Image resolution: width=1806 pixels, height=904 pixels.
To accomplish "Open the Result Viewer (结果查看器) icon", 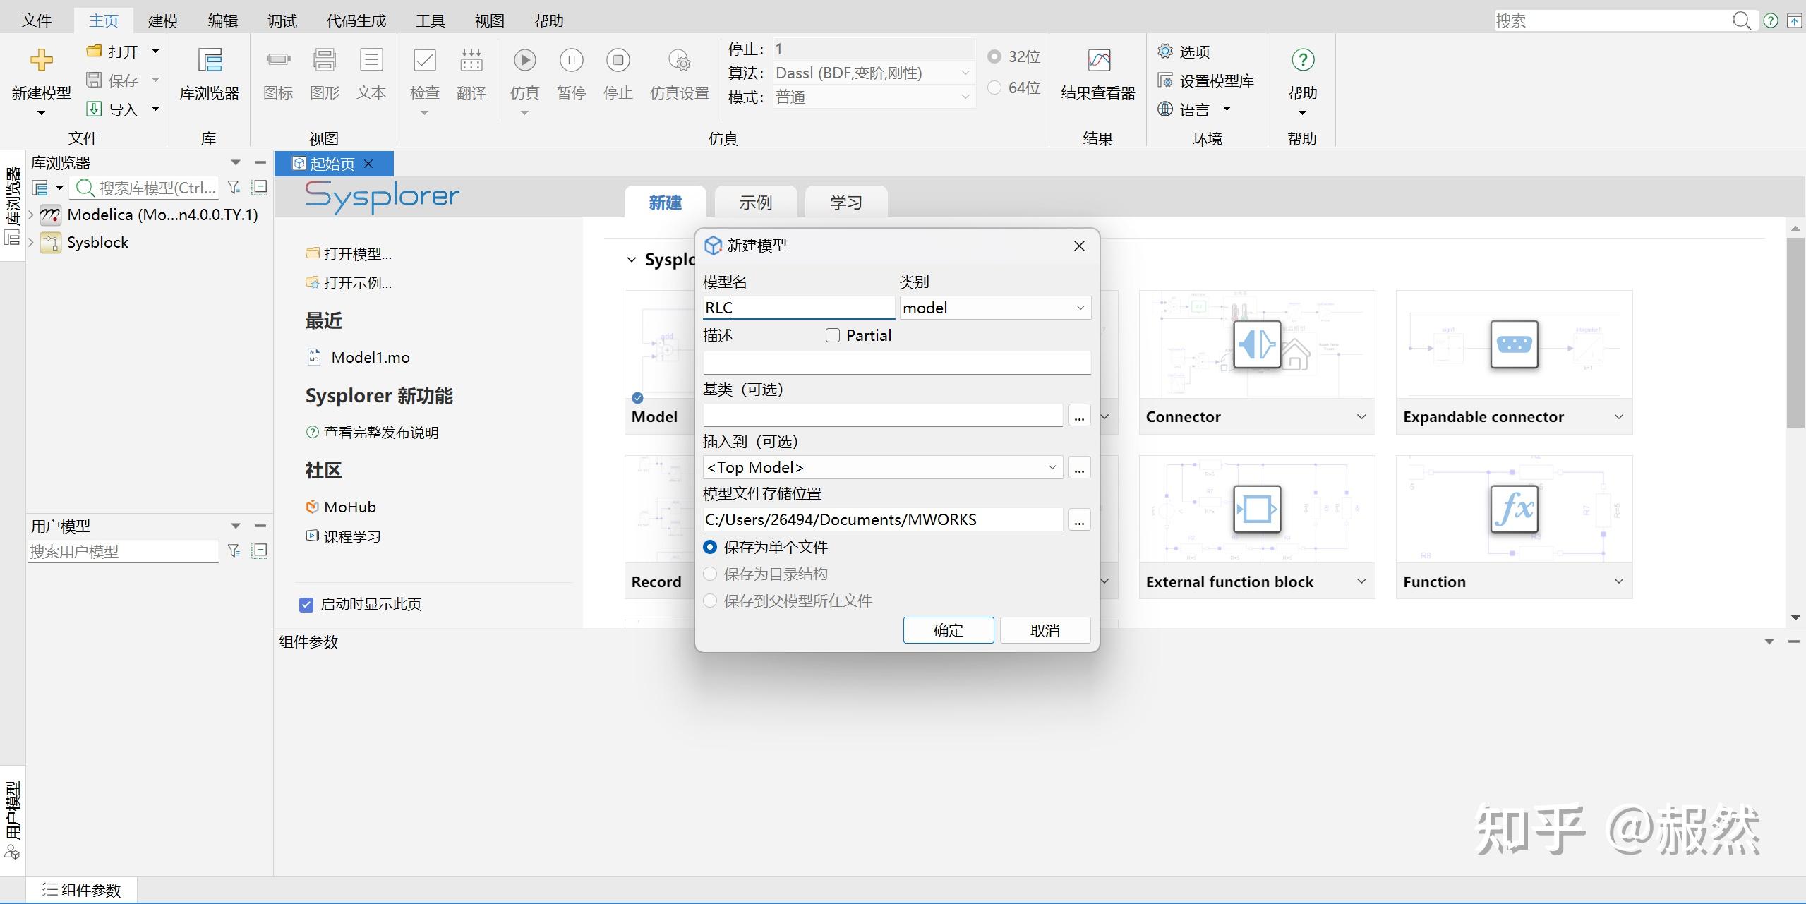I will 1099,60.
